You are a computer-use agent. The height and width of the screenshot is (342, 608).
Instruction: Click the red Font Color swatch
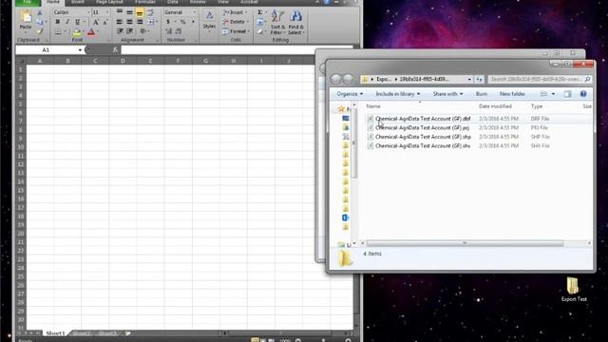pos(91,32)
